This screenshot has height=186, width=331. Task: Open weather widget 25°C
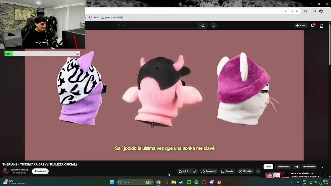(x=14, y=182)
